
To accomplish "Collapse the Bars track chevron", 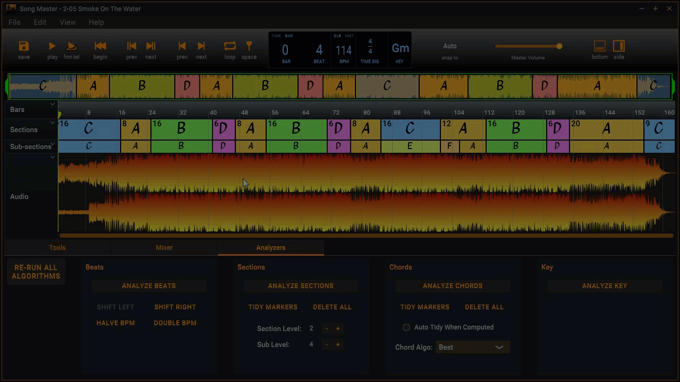I will coord(53,105).
